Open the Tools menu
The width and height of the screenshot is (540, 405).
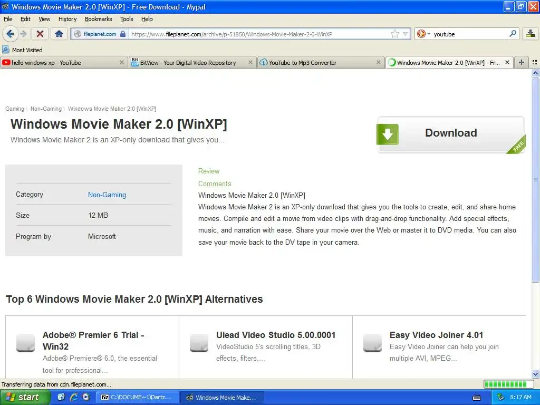127,19
